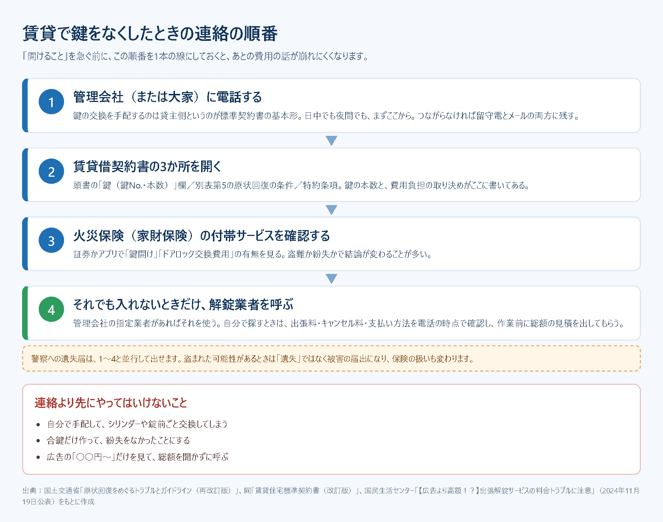This screenshot has width=663, height=522.
Task: Click the red heading 連絡より先にやってはいけないこと
Action: (x=111, y=403)
